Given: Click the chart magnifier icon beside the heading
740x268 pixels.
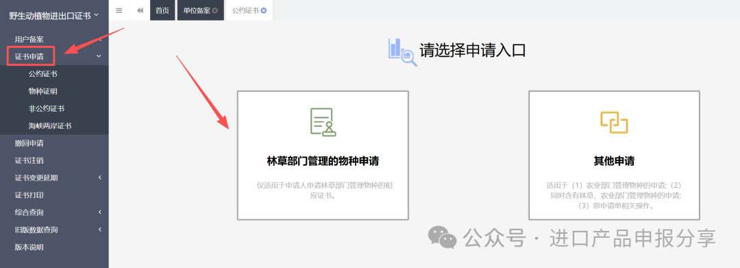Looking at the screenshot, I should 402,52.
